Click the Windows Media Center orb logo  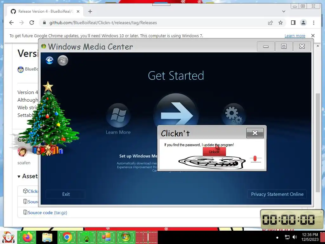tap(63, 60)
